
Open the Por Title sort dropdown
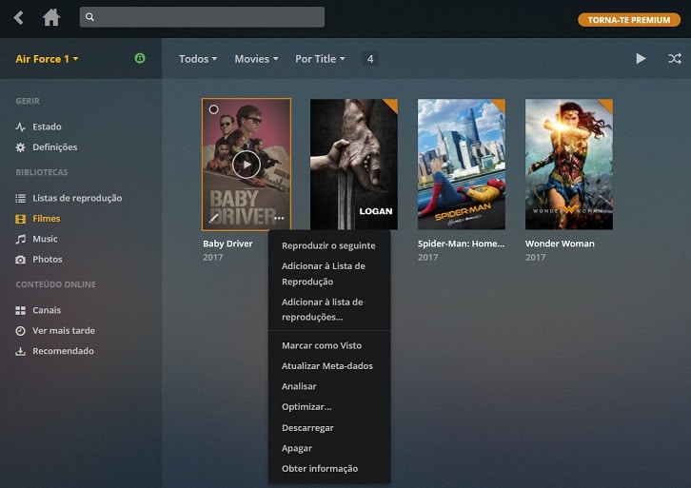pyautogui.click(x=320, y=59)
